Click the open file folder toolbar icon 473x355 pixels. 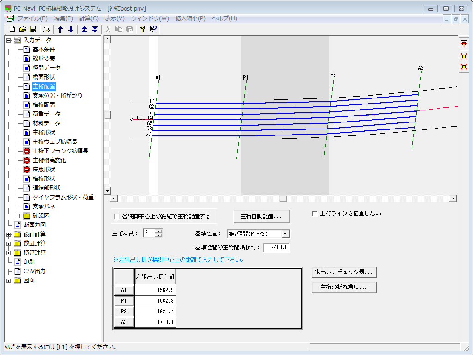click(23, 29)
